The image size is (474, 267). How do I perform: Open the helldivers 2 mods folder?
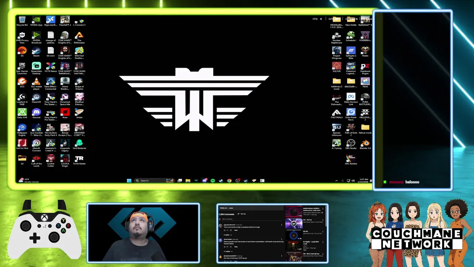337,84
